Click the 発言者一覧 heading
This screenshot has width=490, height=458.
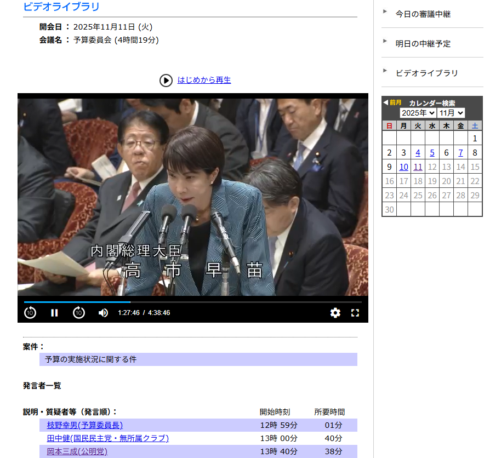pyautogui.click(x=42, y=386)
